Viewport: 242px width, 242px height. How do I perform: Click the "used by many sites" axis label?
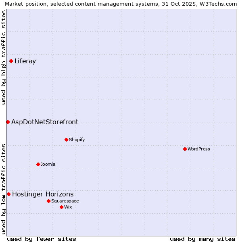(x=202, y=239)
